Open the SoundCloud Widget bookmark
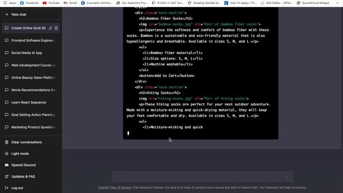 [x=313, y=3]
